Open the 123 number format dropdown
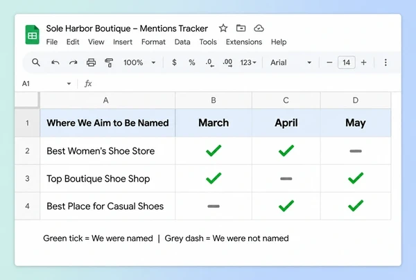Viewport: 416px width, 280px height. pyautogui.click(x=248, y=62)
